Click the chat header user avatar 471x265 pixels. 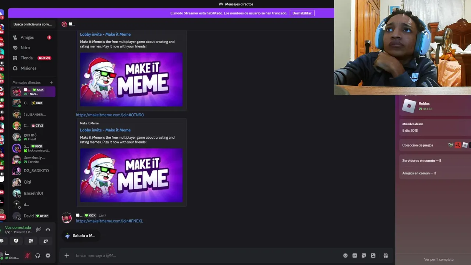pyautogui.click(x=64, y=24)
